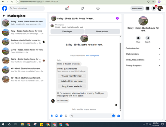166x127 pixels.
Task: Send quick reply 'Yes, are you interested?'
Action: point(72,76)
